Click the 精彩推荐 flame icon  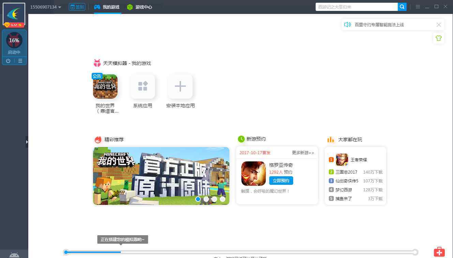(x=98, y=140)
